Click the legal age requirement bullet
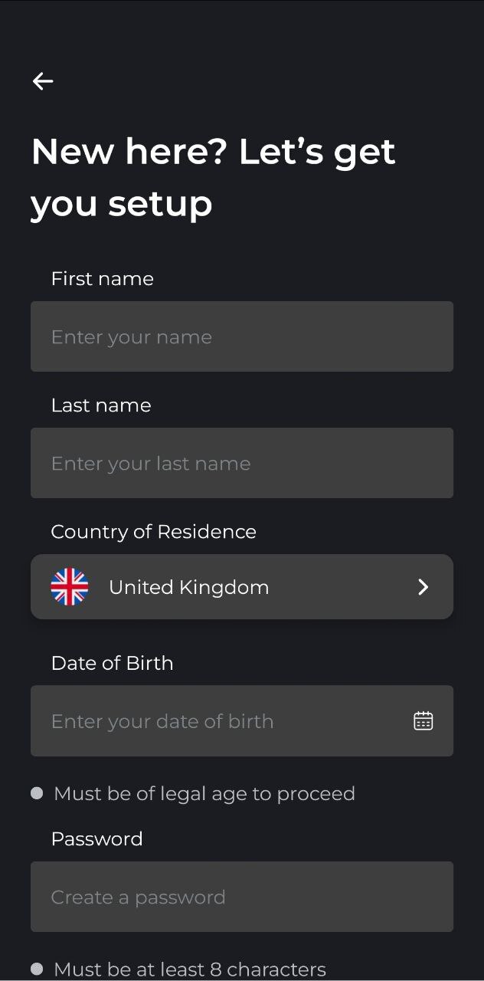 tap(37, 793)
